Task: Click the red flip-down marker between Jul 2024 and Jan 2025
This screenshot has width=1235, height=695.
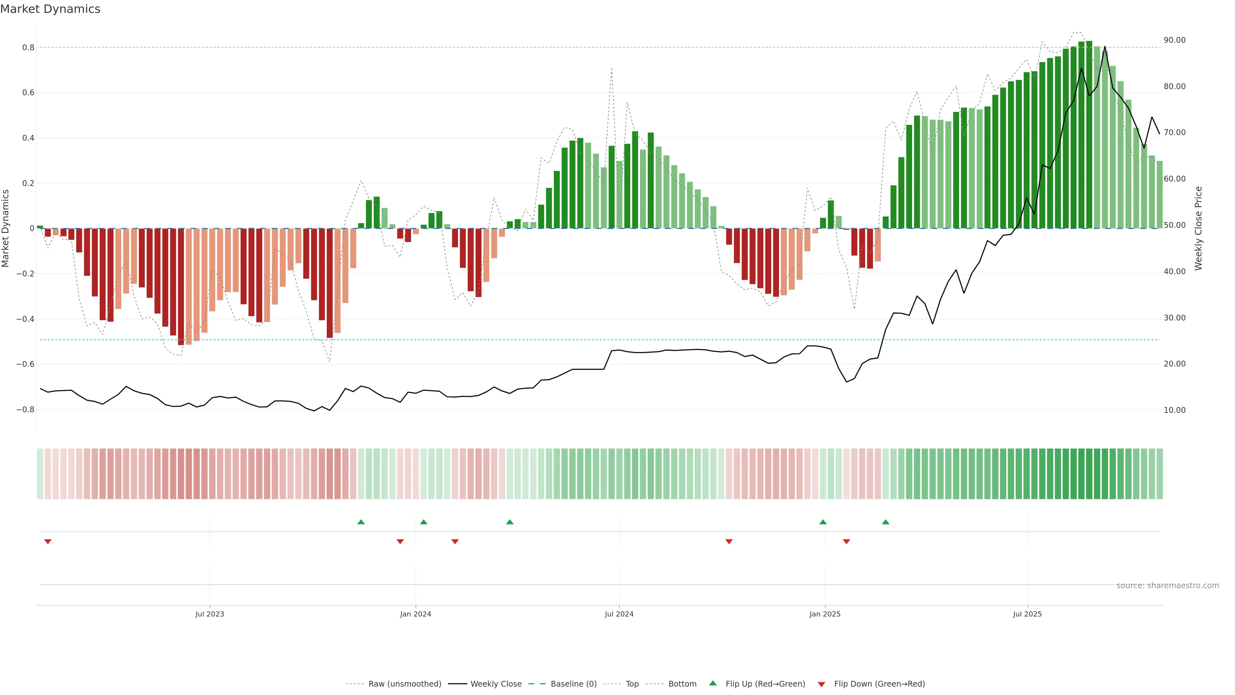Action: (x=729, y=542)
